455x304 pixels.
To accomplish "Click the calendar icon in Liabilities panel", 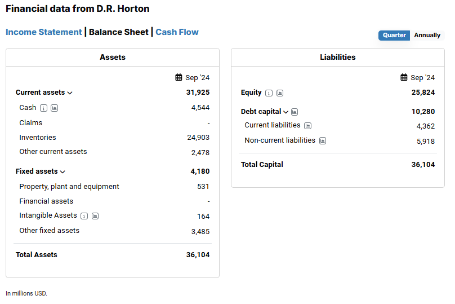I will point(404,77).
